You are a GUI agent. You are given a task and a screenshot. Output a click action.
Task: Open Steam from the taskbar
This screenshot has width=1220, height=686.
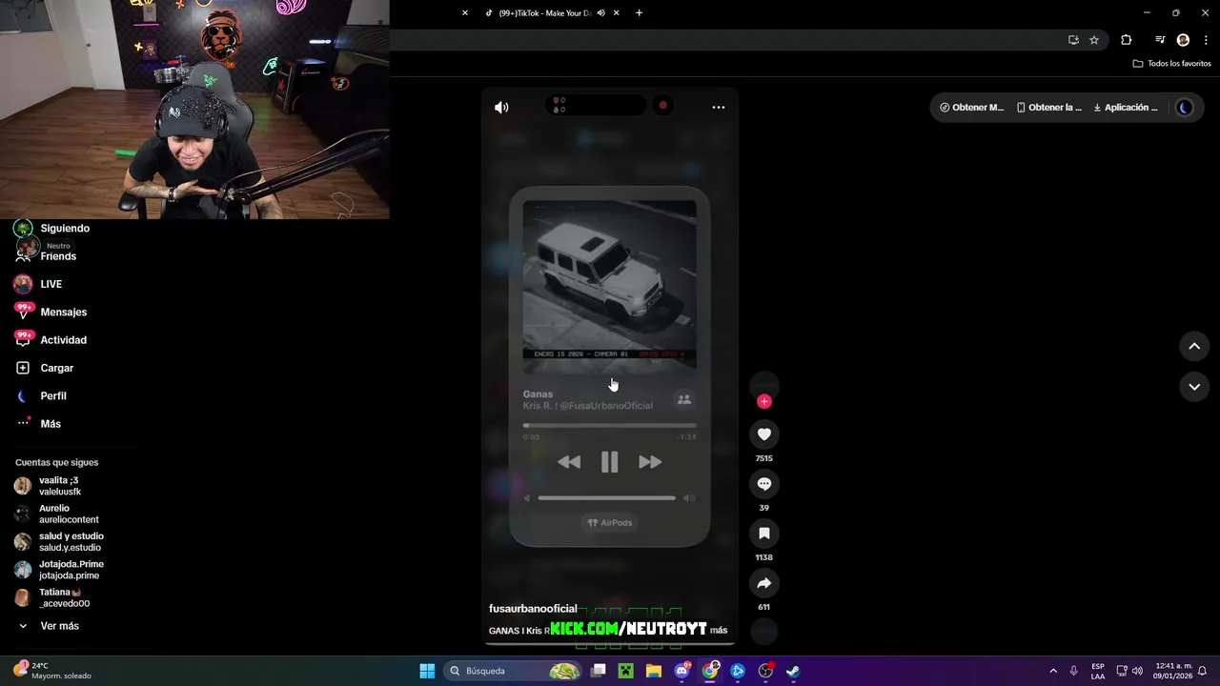[793, 671]
